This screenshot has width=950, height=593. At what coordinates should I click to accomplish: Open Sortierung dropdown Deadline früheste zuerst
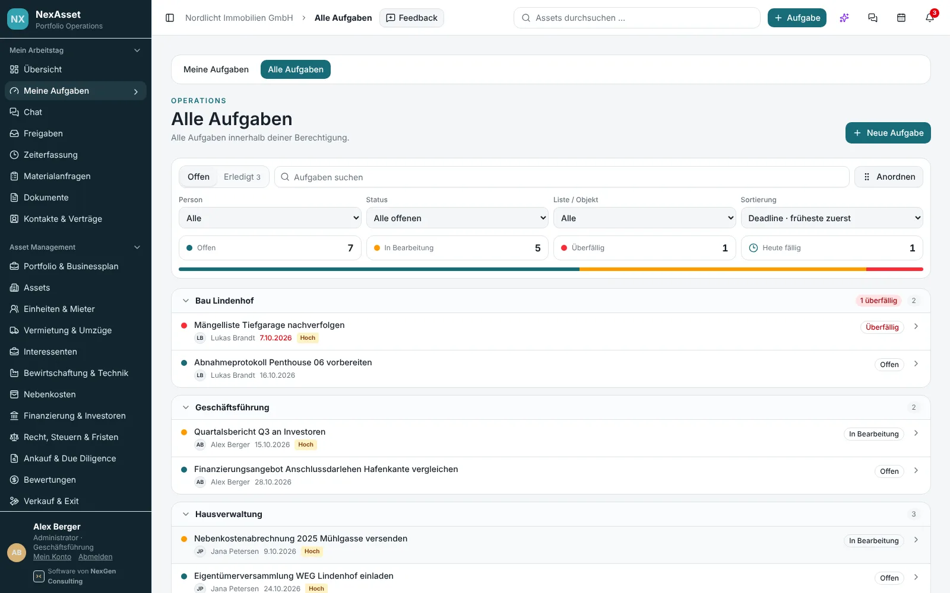[832, 218]
